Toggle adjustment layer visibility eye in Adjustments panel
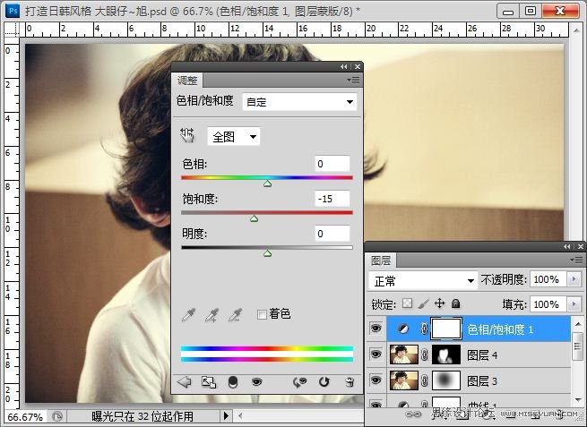 [x=257, y=381]
